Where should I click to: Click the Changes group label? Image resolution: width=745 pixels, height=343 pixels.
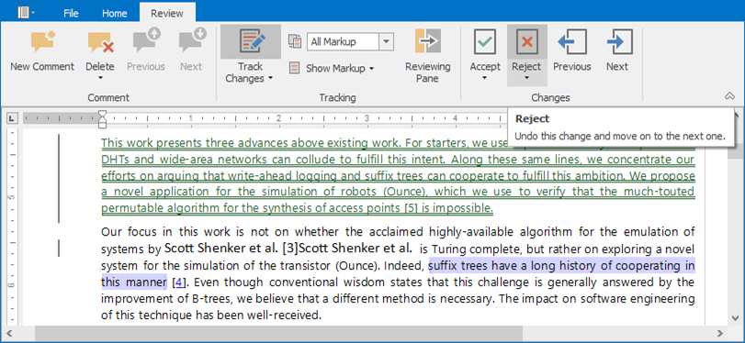(550, 98)
